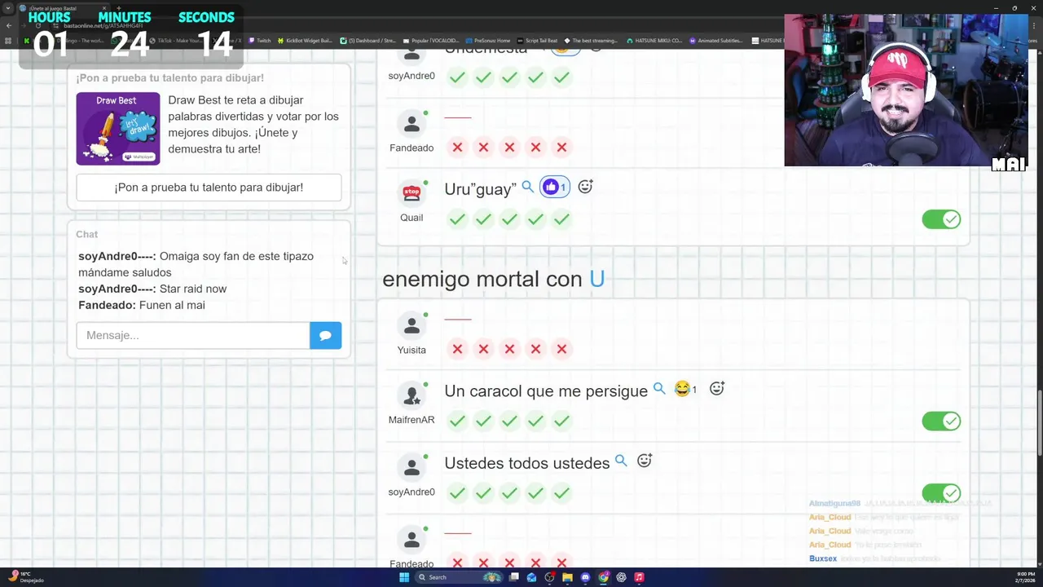Image resolution: width=1043 pixels, height=587 pixels.
Task: Click the chat message Funen al mai
Action: tap(172, 305)
